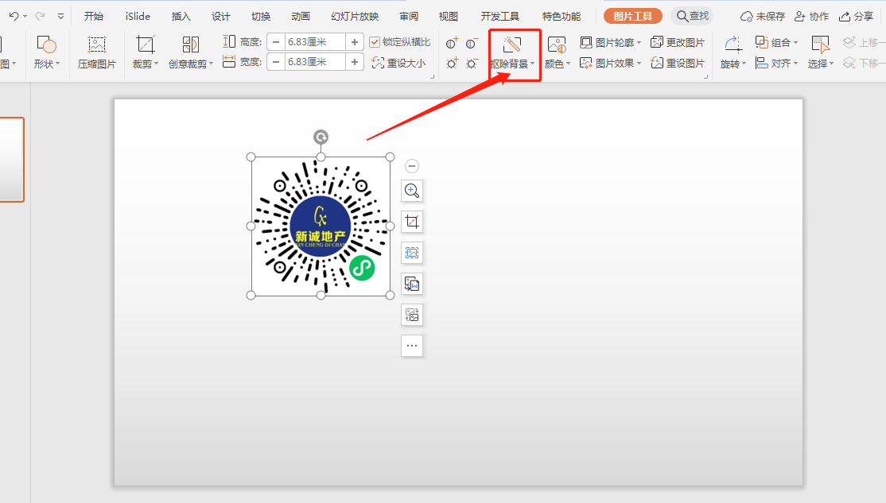Expand the 抠除背景 dropdown arrow
886x503 pixels.
pyautogui.click(x=533, y=64)
